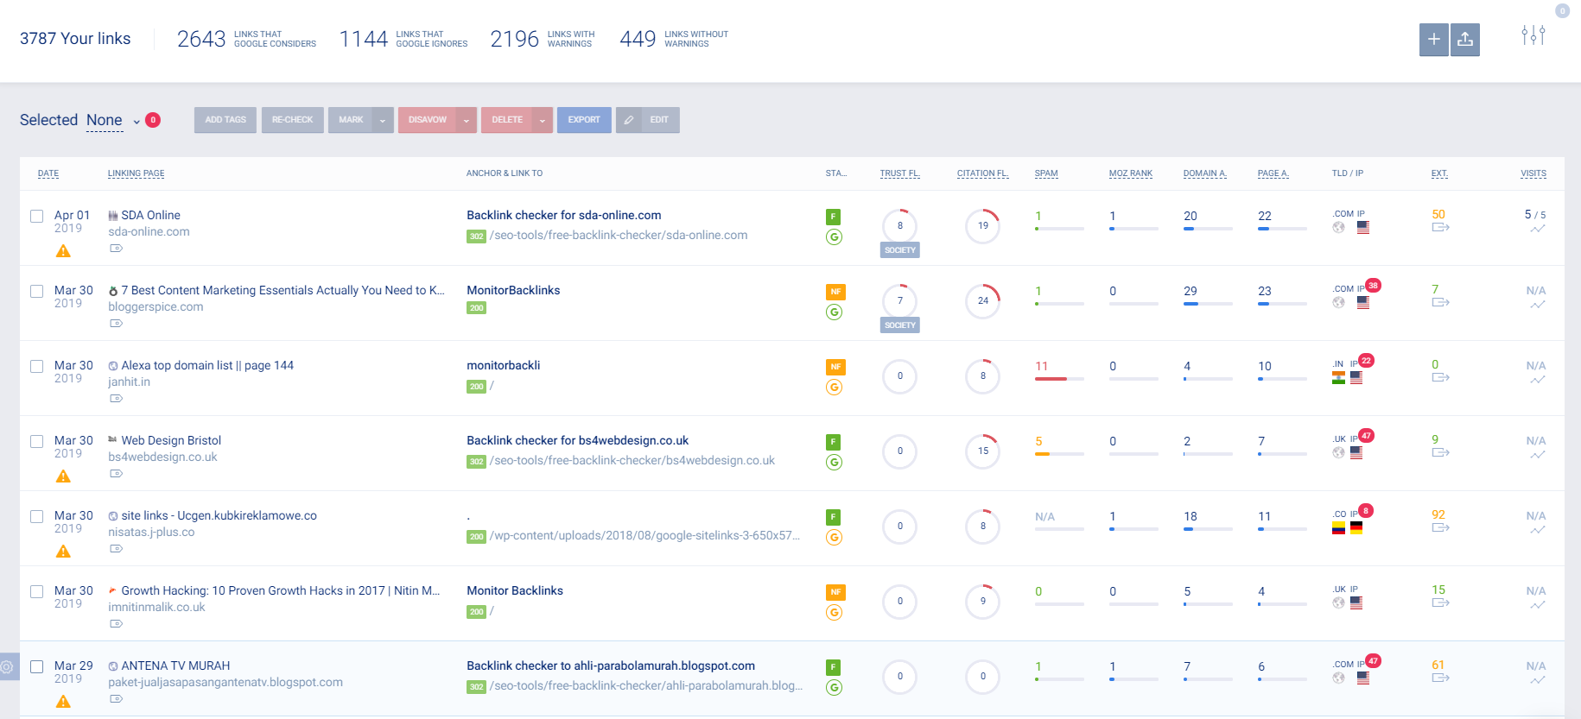This screenshot has width=1581, height=719.
Task: Sort by the Date column header
Action: [48, 173]
